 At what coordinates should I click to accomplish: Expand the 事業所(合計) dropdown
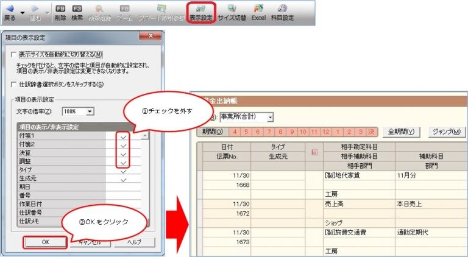point(270,116)
